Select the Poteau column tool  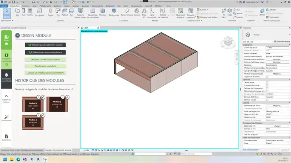coord(50,12)
